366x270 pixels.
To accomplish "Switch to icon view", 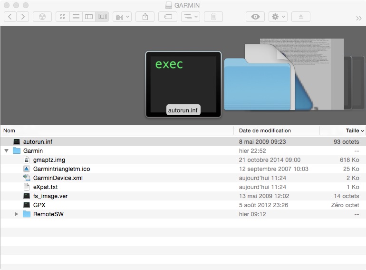I will (x=63, y=17).
